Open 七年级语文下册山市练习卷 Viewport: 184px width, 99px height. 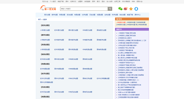click(x=126, y=48)
